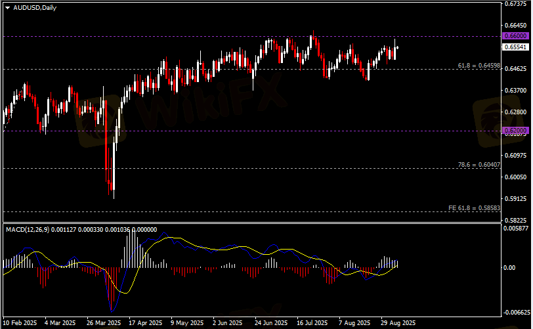
Task: Click the 9 May 2025 date label
Action: click(187, 322)
